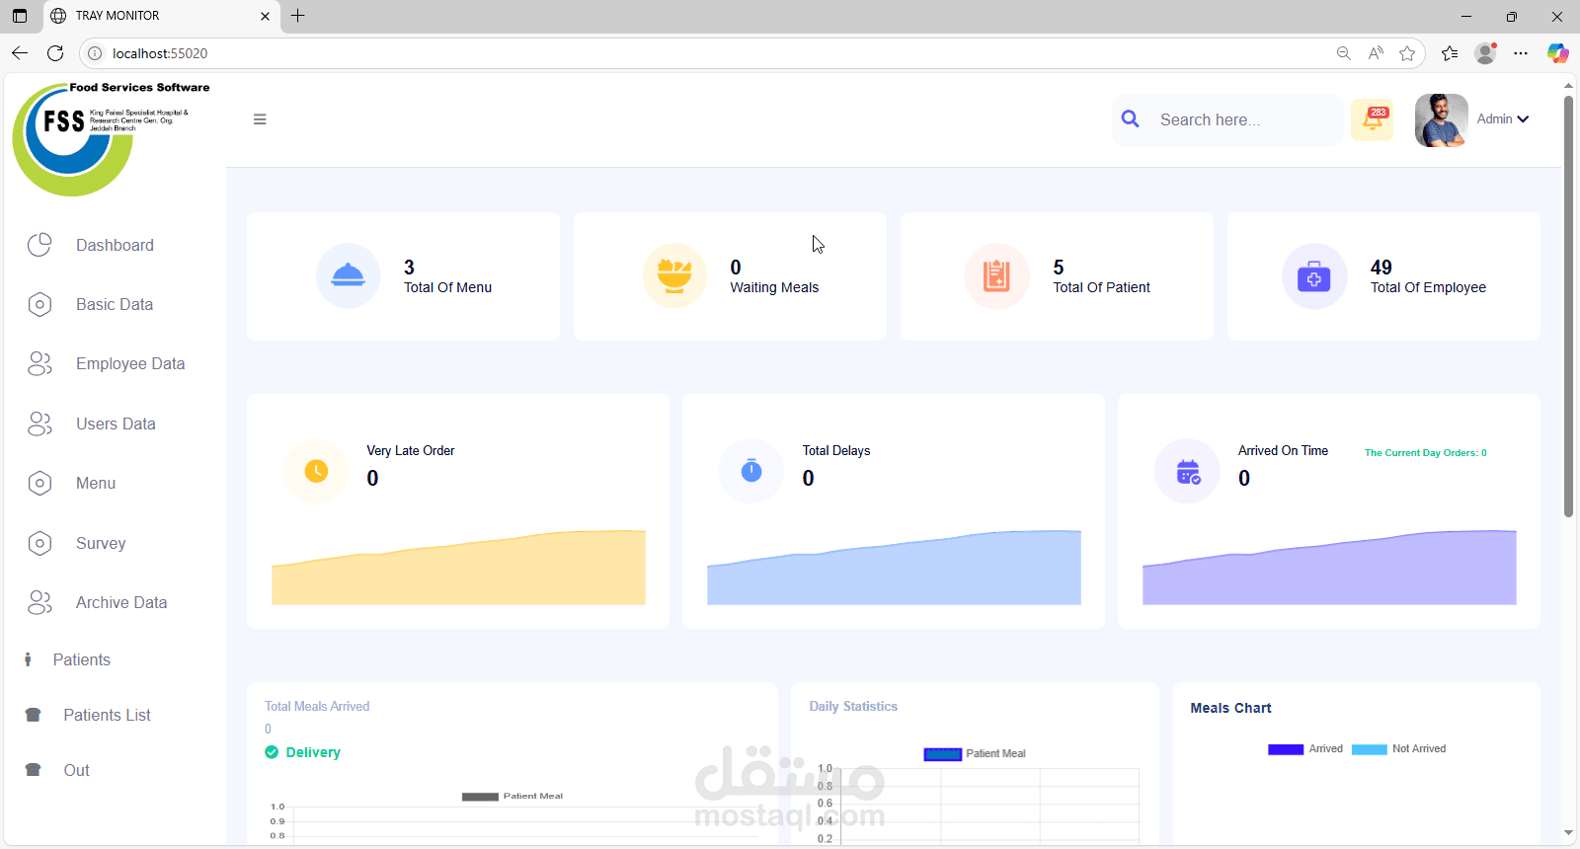This screenshot has width=1580, height=849.
Task: Open the Basic Data menu item
Action: tap(115, 304)
